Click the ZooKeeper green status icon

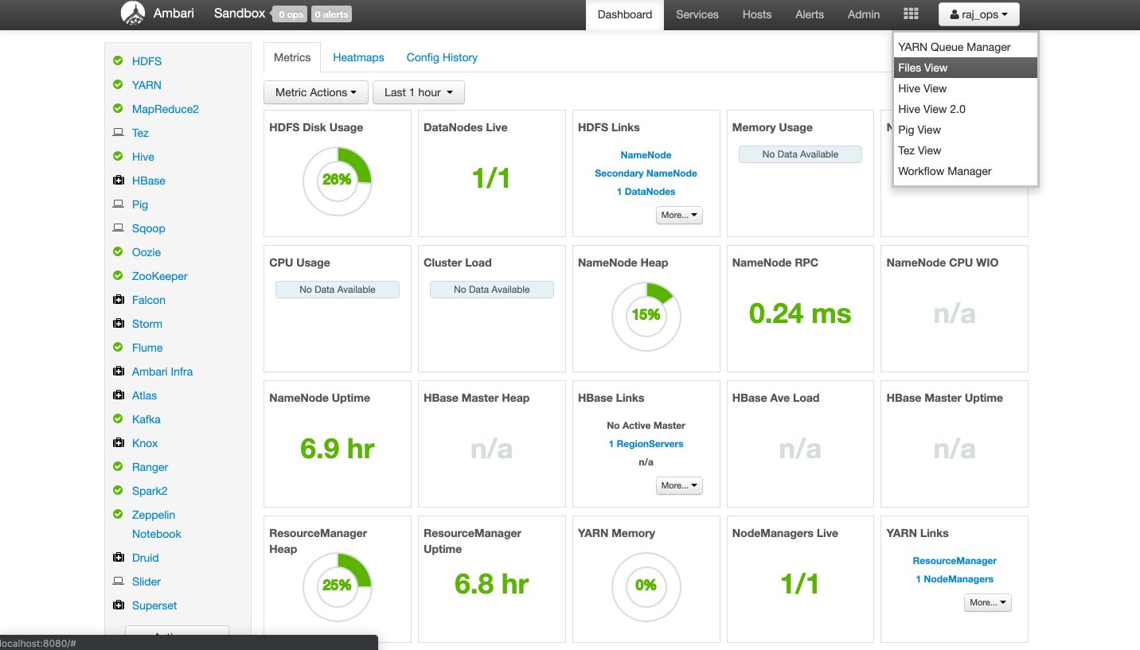point(118,275)
